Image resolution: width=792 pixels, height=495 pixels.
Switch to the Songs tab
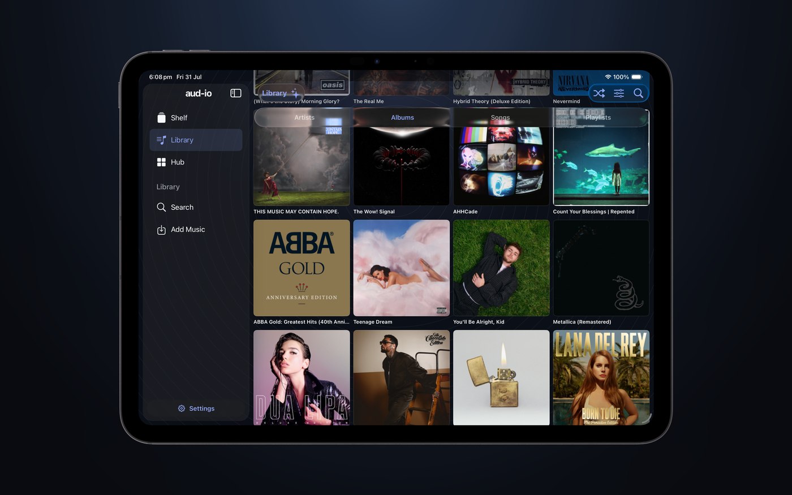point(500,118)
